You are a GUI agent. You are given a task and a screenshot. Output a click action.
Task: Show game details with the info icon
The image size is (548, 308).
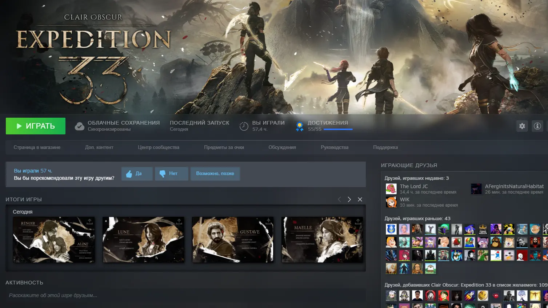pyautogui.click(x=537, y=126)
